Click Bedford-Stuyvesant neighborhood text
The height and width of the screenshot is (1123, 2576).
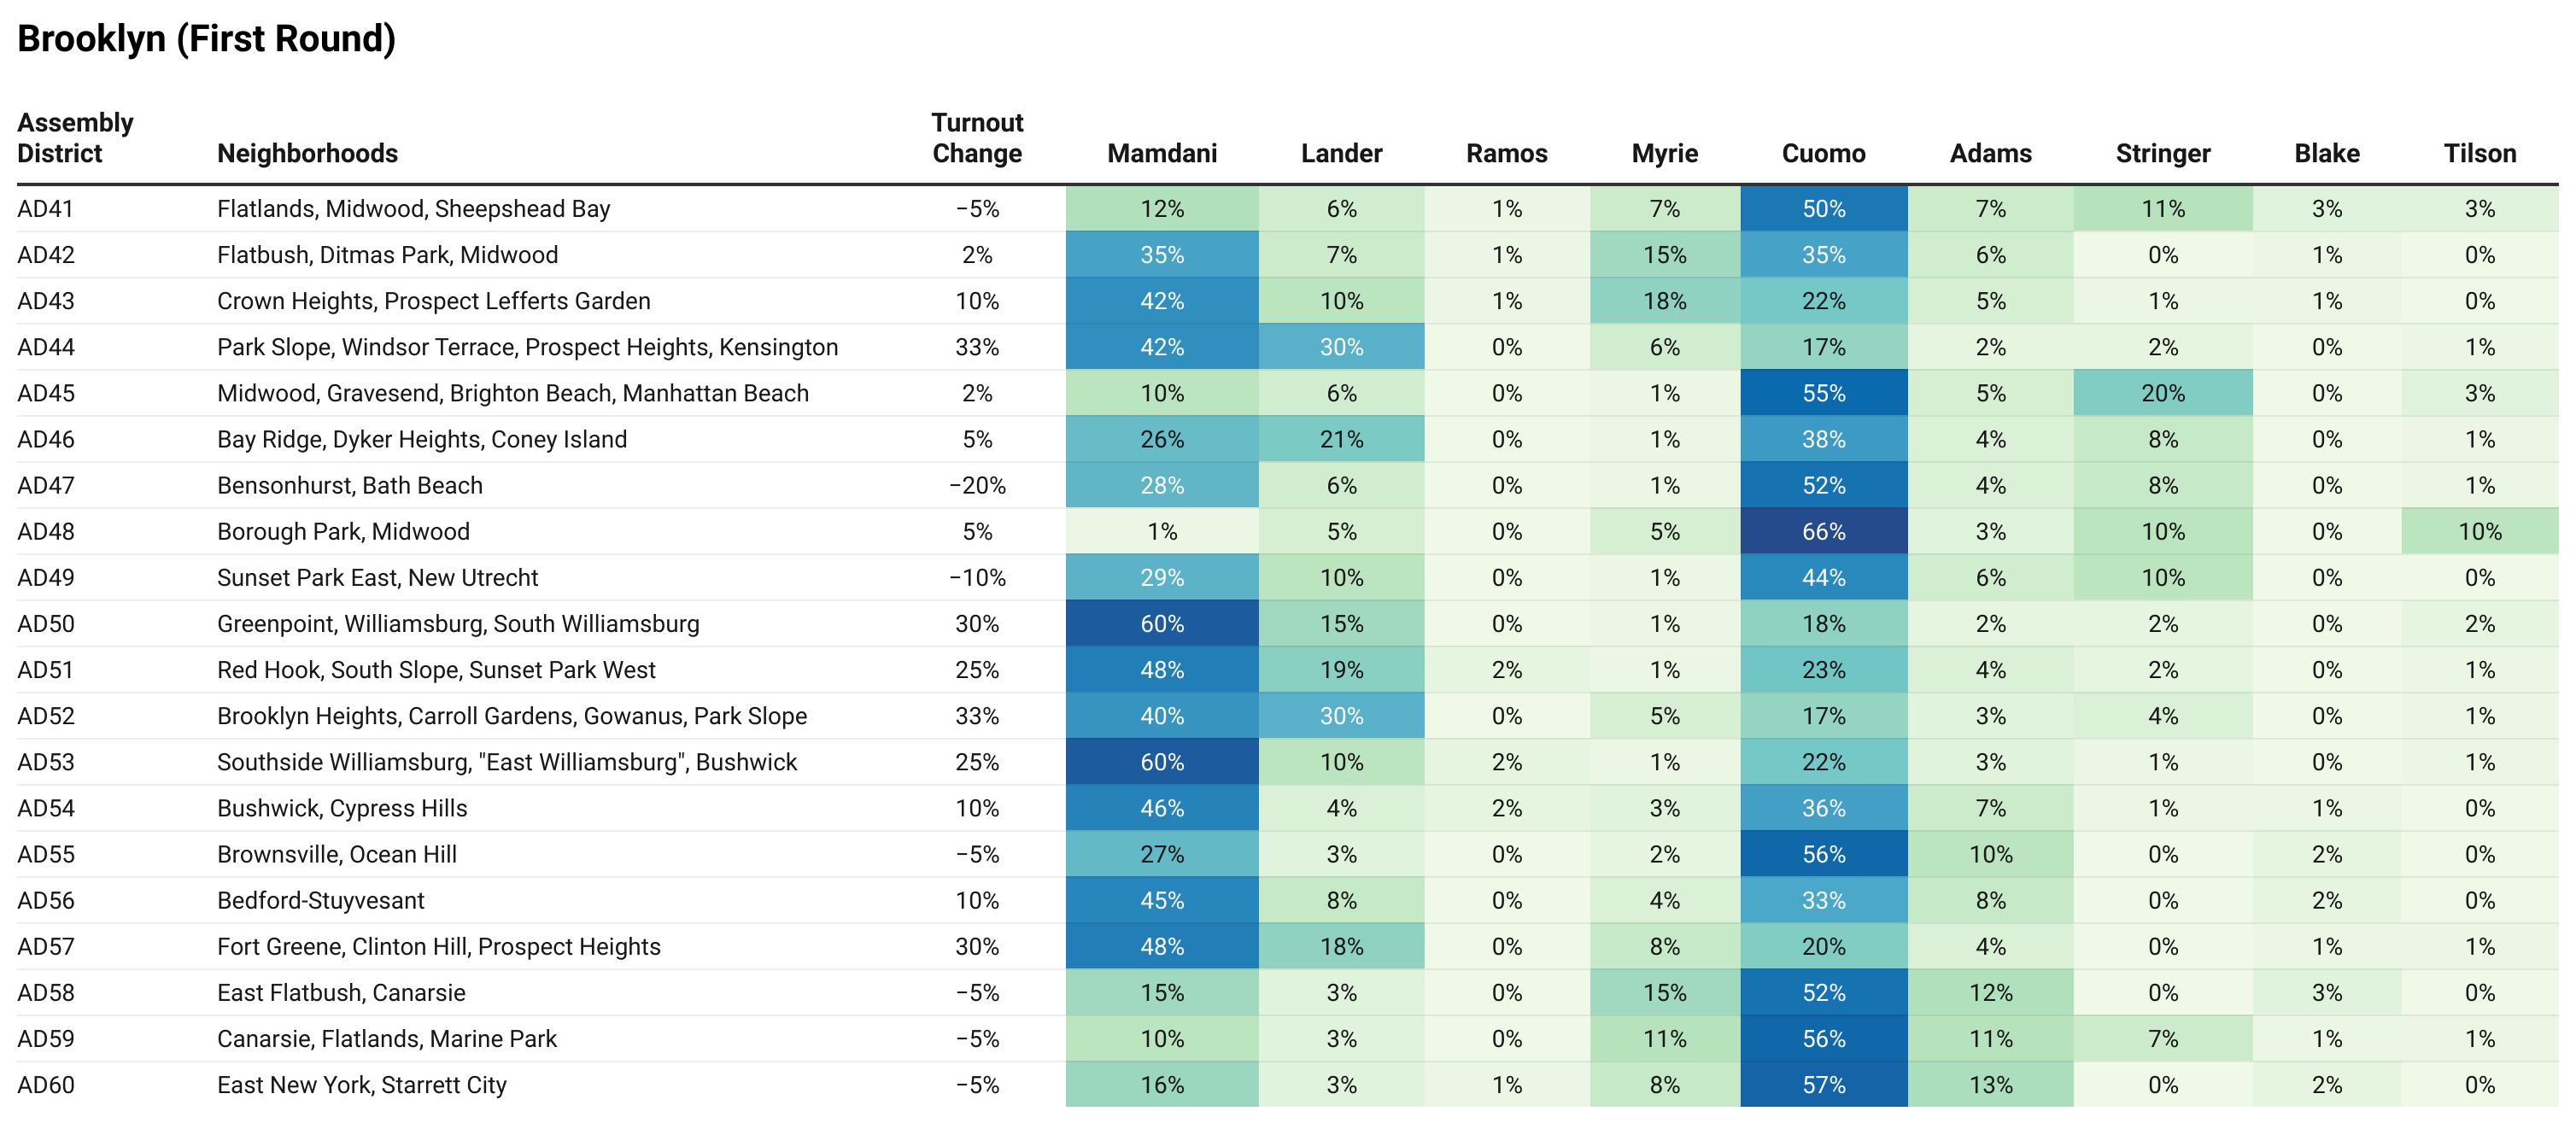tap(320, 900)
